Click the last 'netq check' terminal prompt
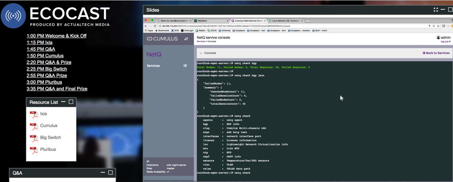The image size is (453, 182). coord(224,173)
